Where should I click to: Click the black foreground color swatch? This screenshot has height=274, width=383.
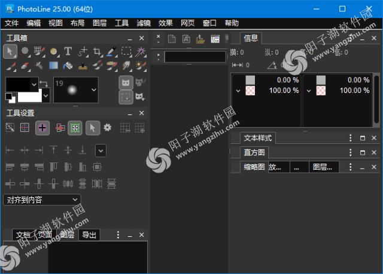point(19,85)
